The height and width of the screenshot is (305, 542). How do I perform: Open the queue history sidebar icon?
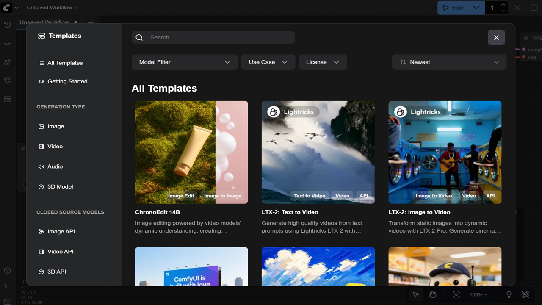pos(7,25)
